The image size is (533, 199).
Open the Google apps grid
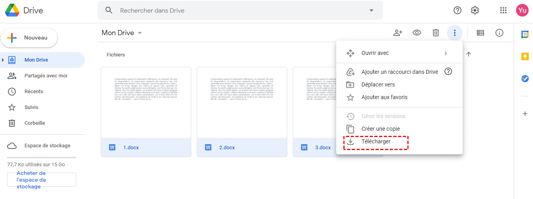(x=503, y=10)
